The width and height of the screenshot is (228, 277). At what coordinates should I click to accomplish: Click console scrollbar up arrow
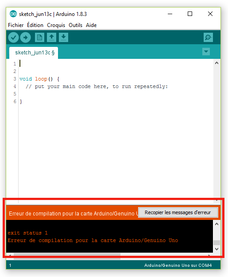[216, 224]
